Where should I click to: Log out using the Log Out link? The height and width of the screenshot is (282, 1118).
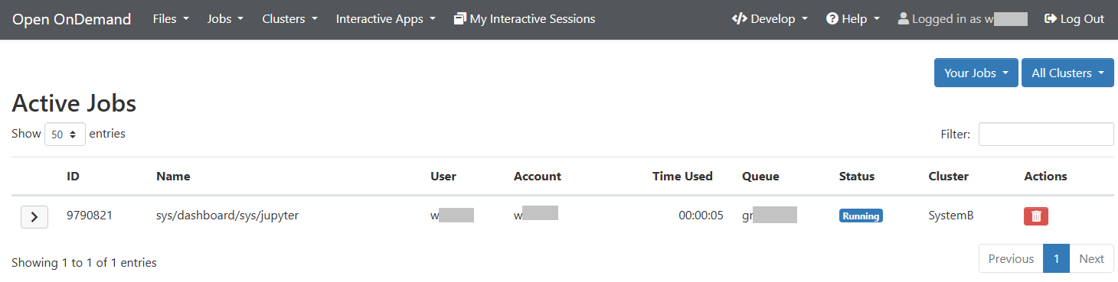pyautogui.click(x=1074, y=19)
